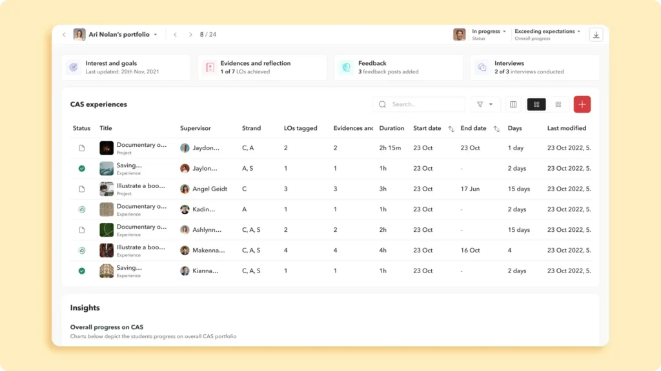Go to the next student portfolio arrow
The image size is (661, 371).
(x=190, y=35)
